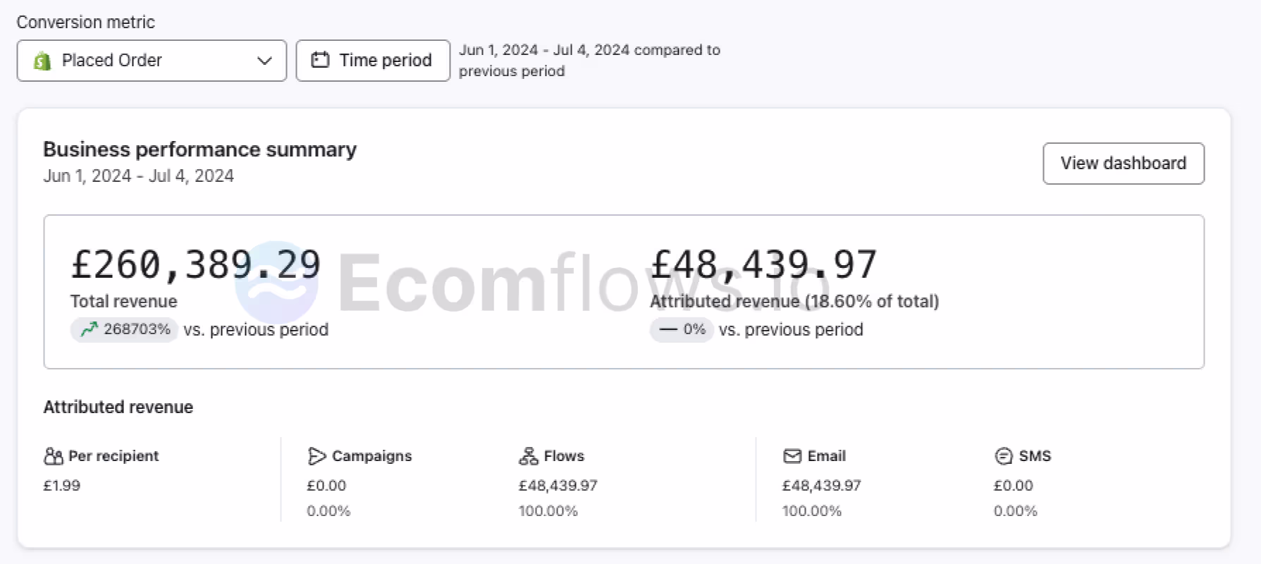Viewport: 1261px width, 564px height.
Task: Click the 0% vs. previous period badge
Action: click(682, 329)
